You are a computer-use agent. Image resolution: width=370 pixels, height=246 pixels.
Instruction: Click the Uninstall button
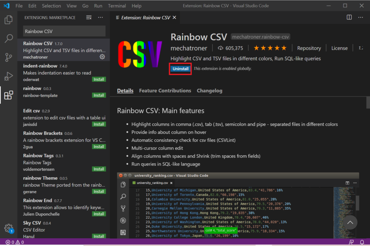[180, 69]
